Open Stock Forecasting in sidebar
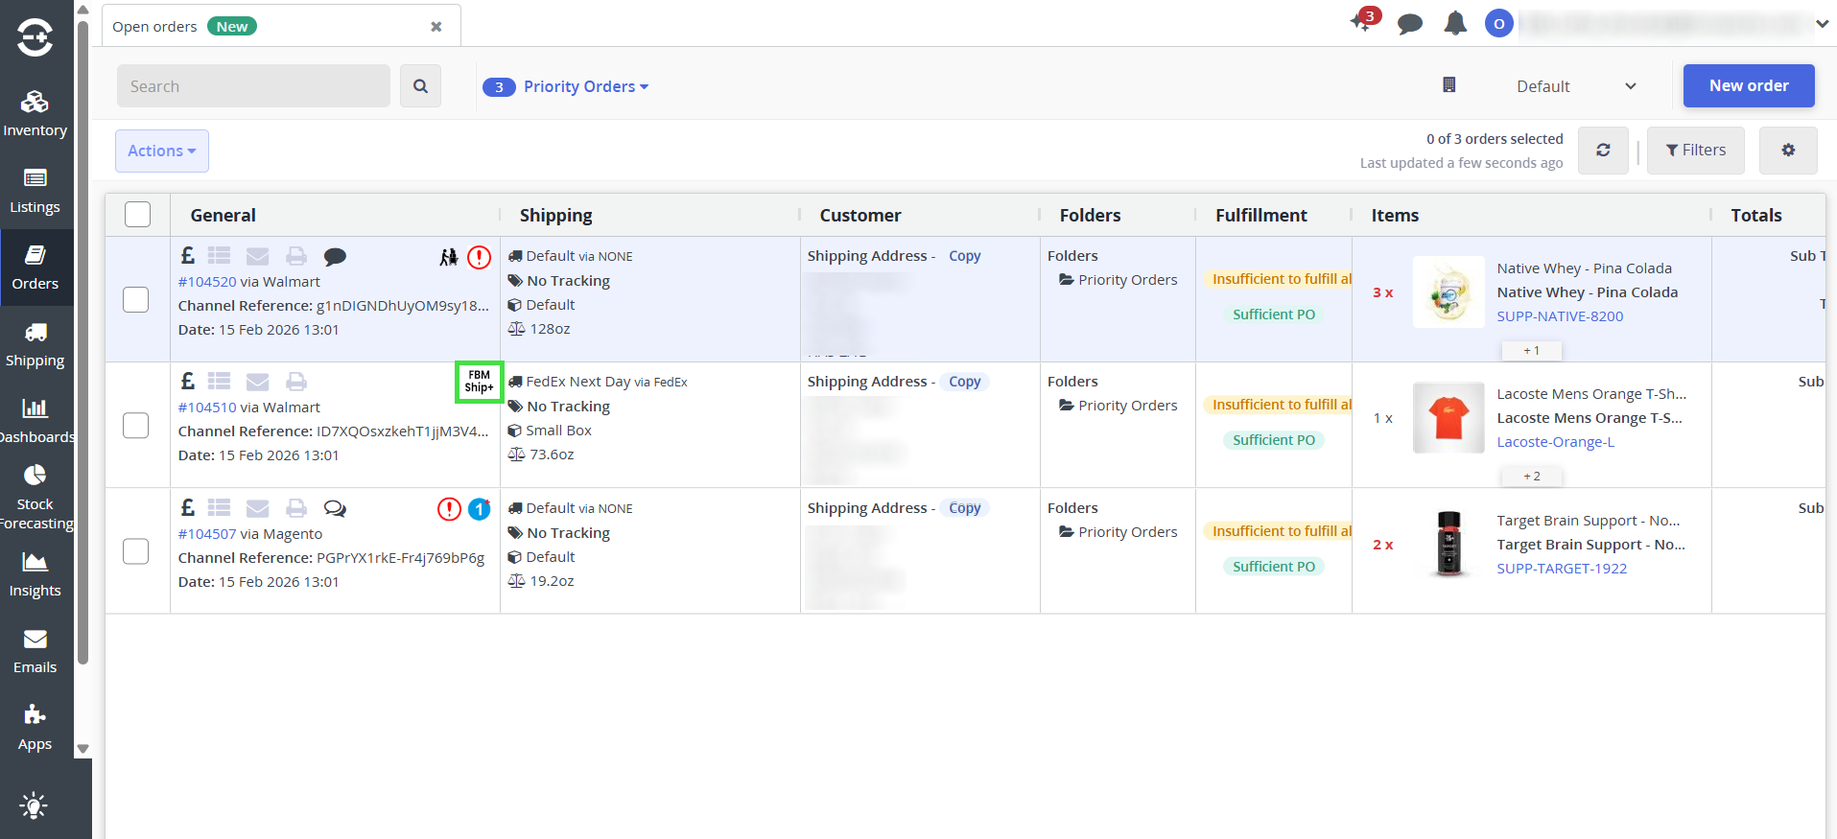This screenshot has width=1837, height=839. tap(35, 498)
